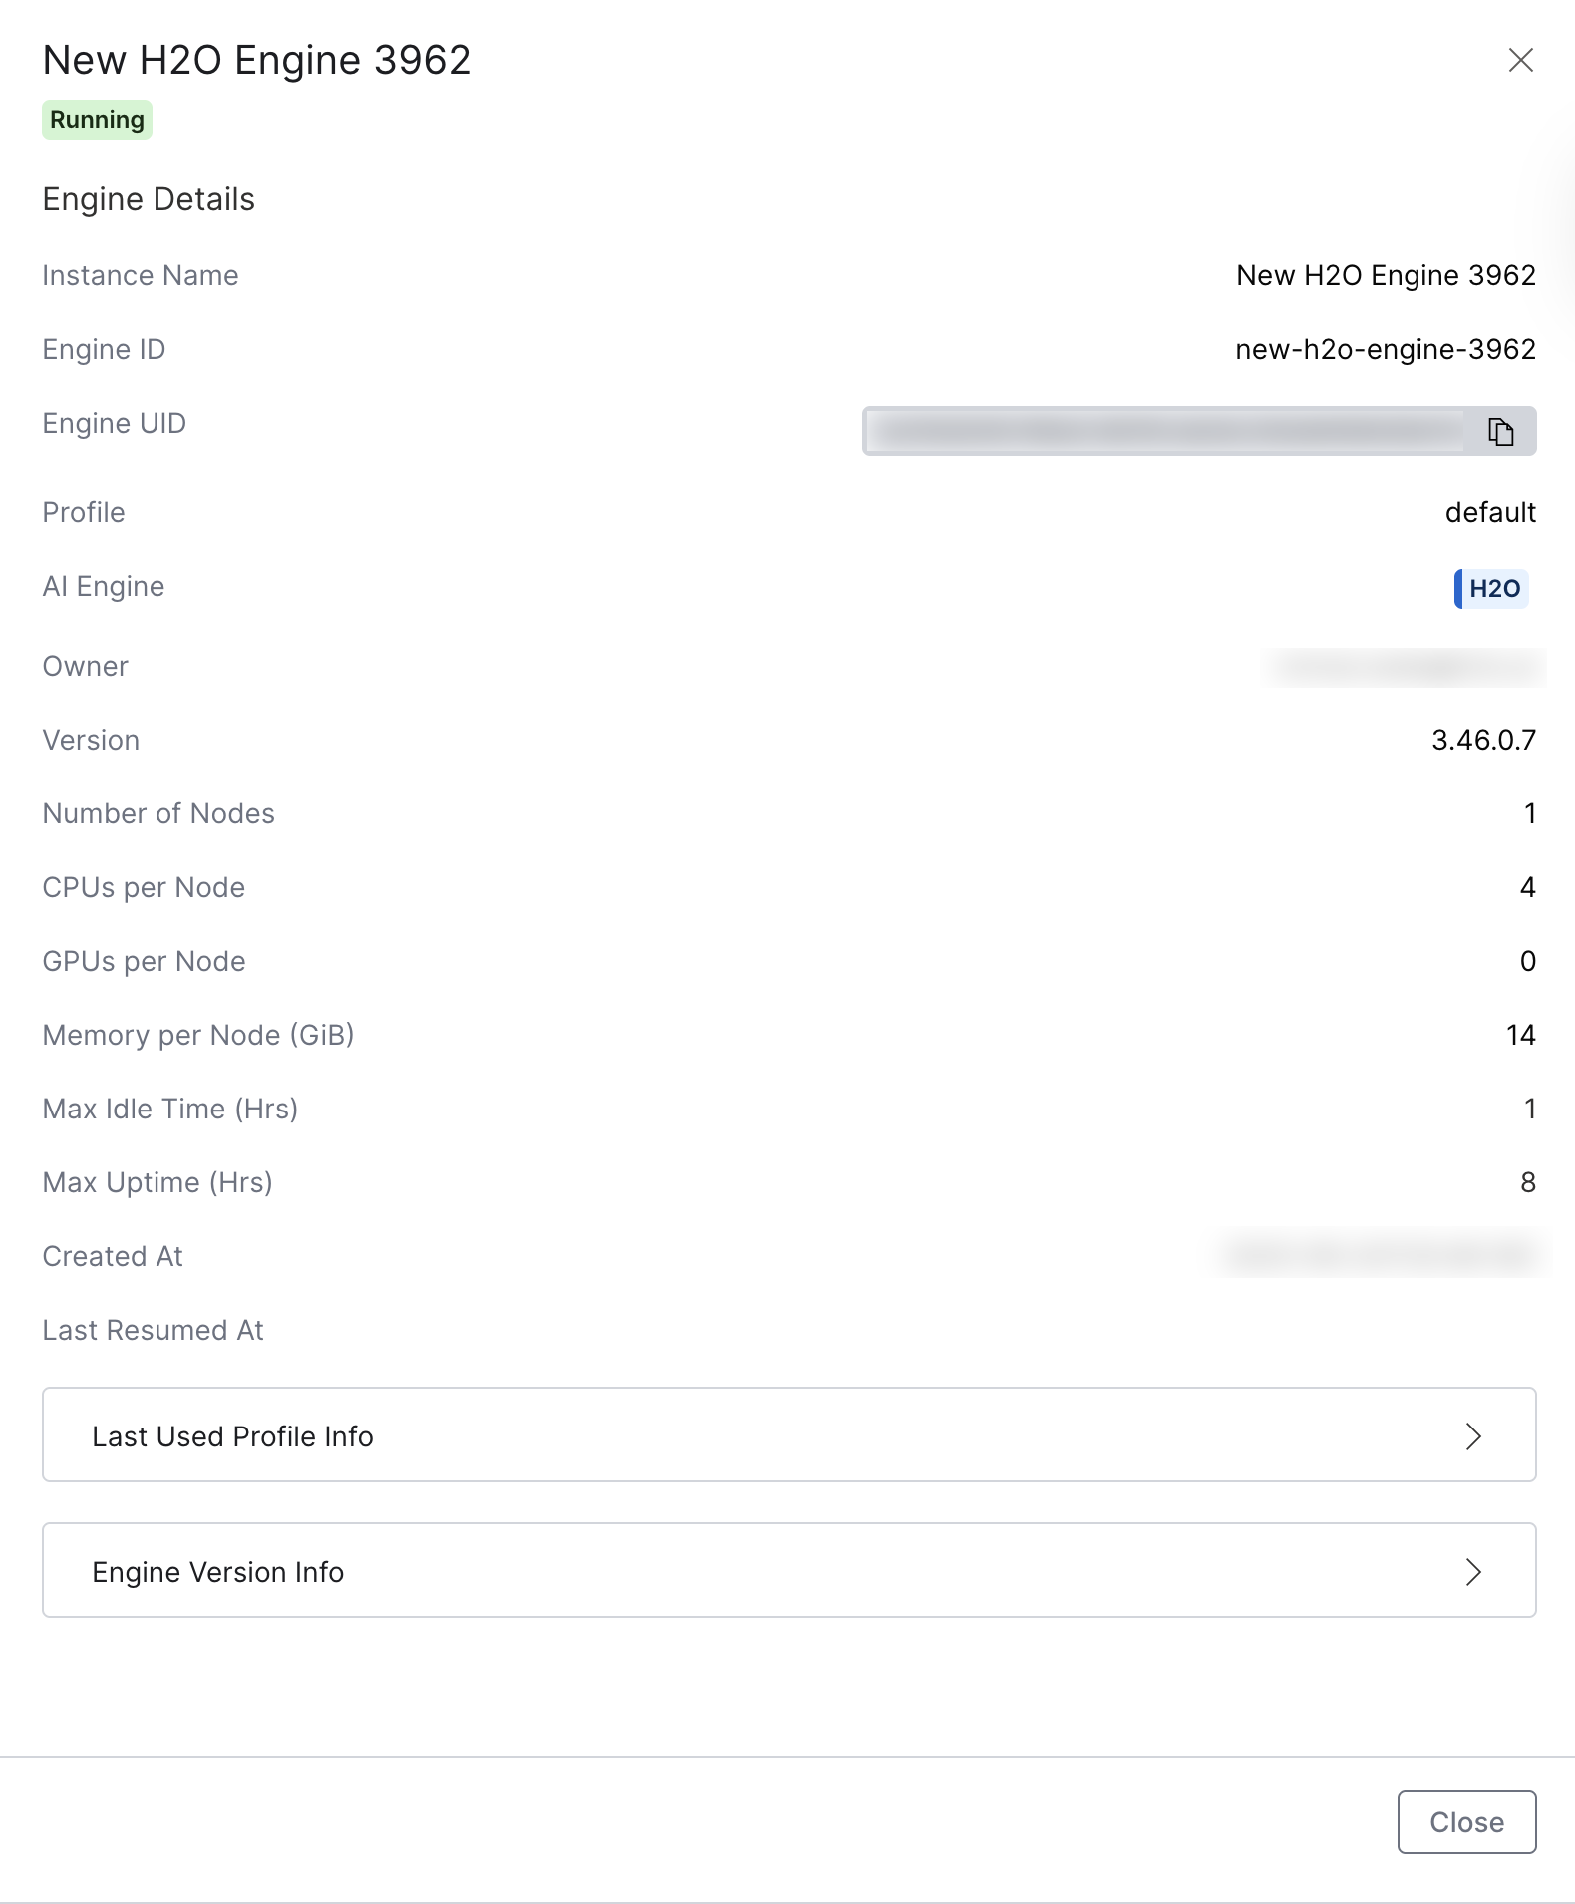
Task: Click the default profile value
Action: (1490, 512)
